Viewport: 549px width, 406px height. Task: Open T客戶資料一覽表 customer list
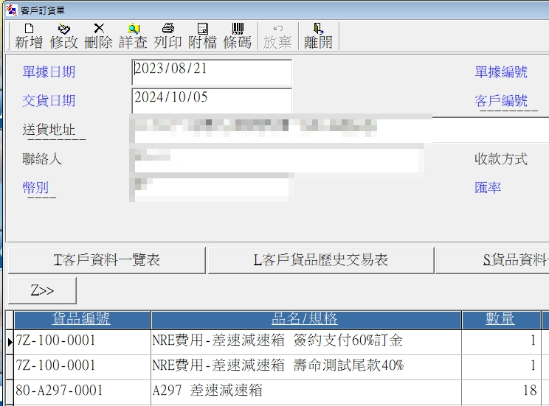click(x=106, y=260)
